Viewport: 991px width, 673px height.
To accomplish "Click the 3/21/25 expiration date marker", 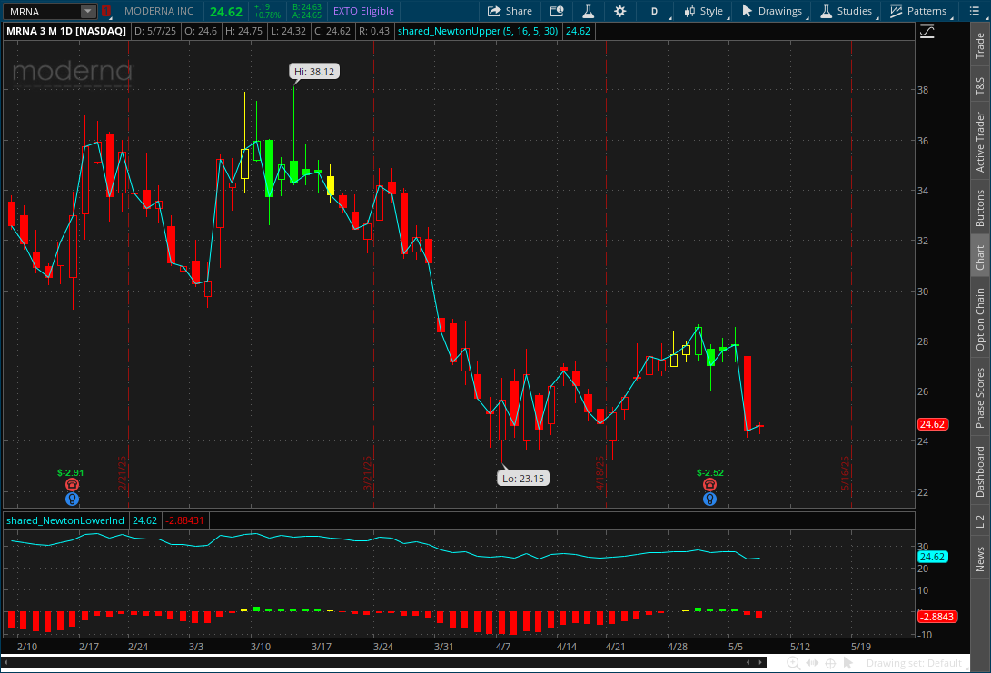I will [x=367, y=473].
